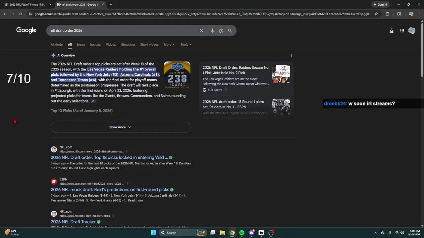This screenshot has height=238, width=424.
Task: Open the Chrome profile avatar in toolbar
Action: pos(411,14)
